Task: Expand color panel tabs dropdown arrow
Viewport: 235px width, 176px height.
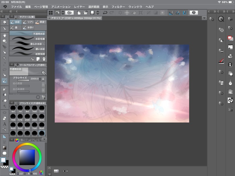Action: pos(44,139)
